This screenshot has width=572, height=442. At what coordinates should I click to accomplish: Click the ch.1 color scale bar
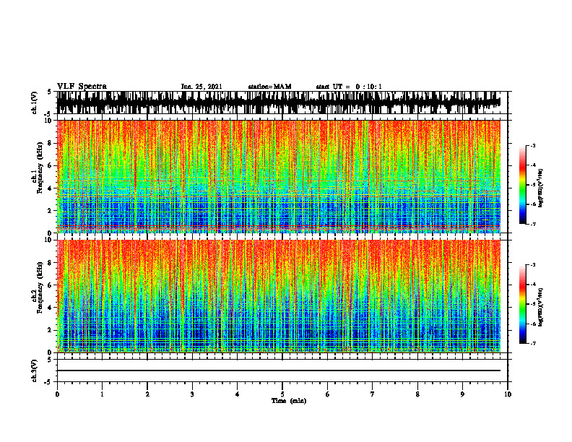(x=522, y=185)
